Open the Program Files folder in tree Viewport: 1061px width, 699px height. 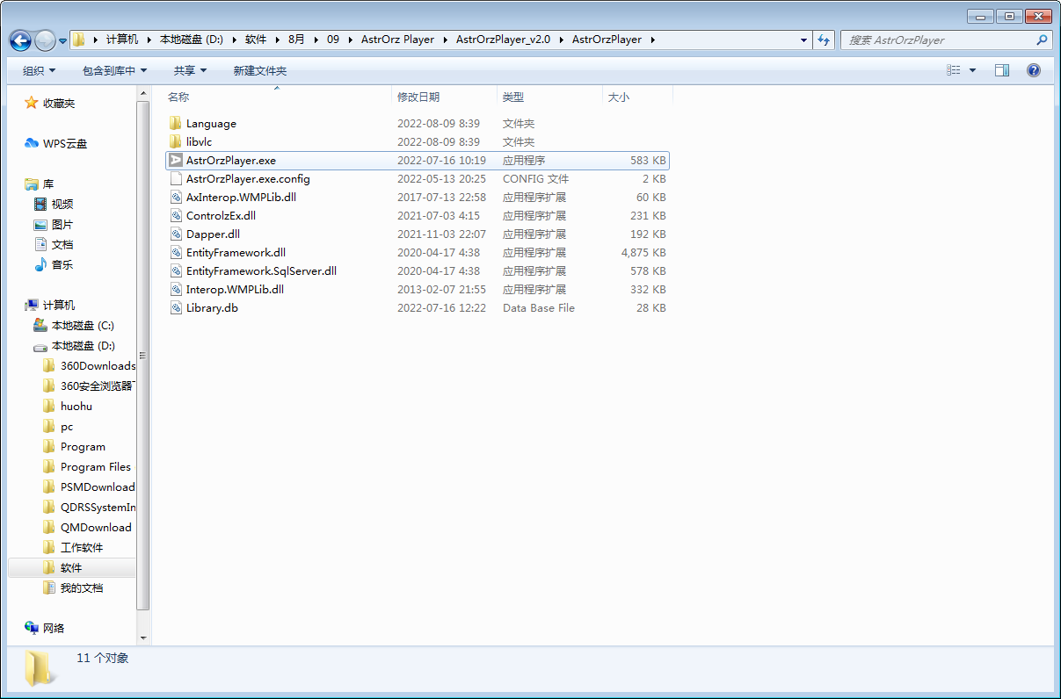point(96,467)
